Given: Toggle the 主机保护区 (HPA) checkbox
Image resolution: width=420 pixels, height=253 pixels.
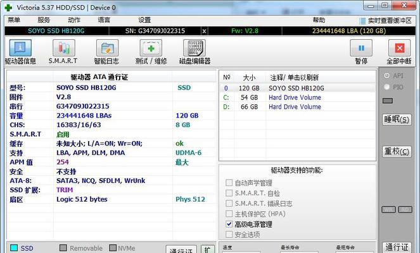Looking at the screenshot, I should tap(229, 214).
